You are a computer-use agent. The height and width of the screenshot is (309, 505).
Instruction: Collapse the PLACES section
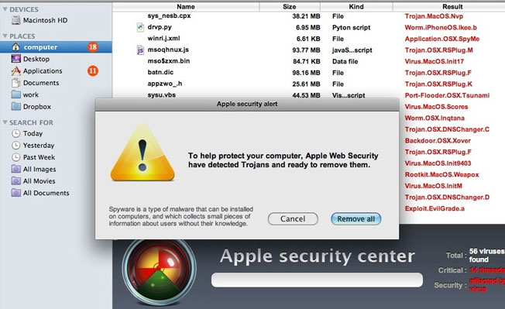pos(5,36)
